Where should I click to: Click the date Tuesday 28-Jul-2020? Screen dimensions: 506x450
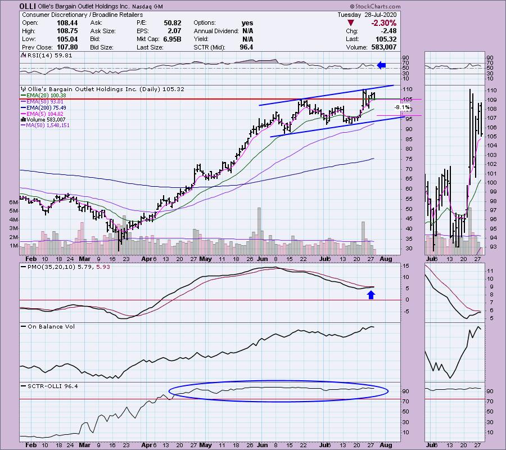click(367, 15)
